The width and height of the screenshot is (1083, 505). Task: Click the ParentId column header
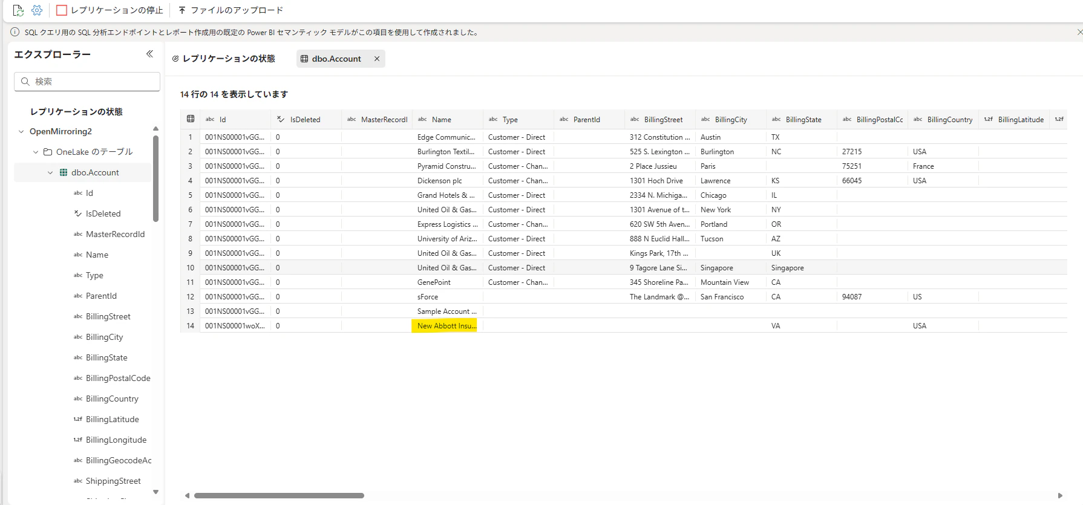tap(589, 119)
